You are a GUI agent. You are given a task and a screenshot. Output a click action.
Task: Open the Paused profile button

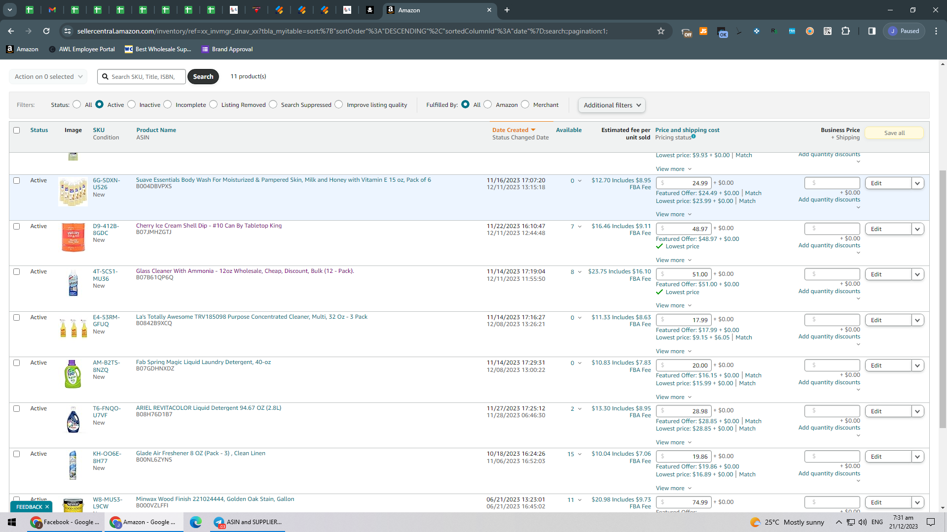point(904,31)
